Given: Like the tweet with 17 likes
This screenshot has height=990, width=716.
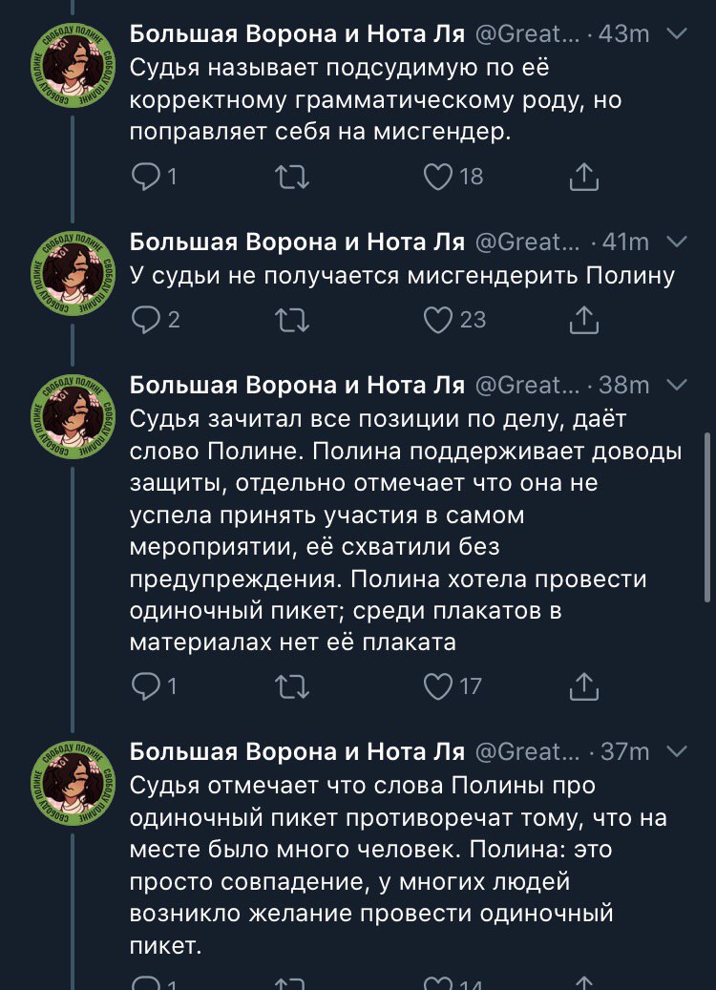Looking at the screenshot, I should tap(437, 685).
